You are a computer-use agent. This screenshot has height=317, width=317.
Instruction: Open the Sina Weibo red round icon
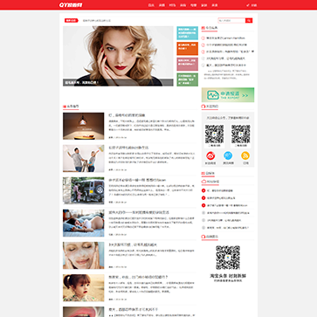[x=210, y=155]
